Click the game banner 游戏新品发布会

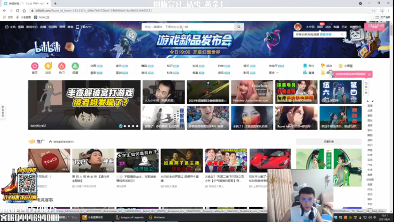(194, 40)
